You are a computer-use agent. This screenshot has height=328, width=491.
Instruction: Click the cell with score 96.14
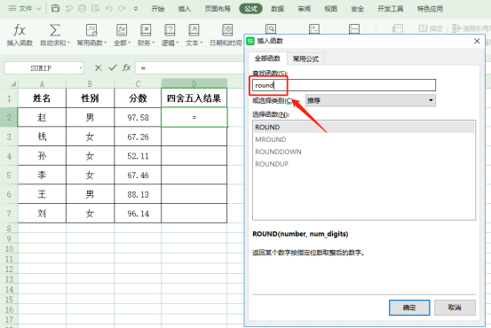pos(138,214)
